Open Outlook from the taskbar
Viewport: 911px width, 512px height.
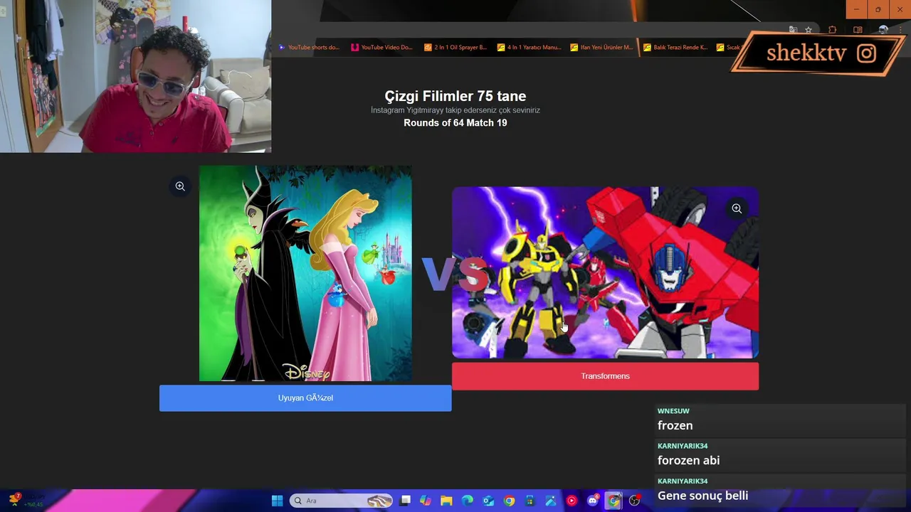[488, 501]
